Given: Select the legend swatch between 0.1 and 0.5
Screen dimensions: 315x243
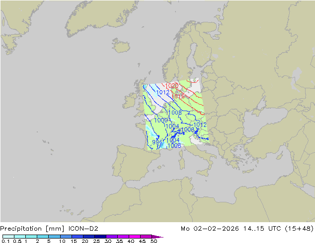Looking at the screenshot, I should pos(8,237).
